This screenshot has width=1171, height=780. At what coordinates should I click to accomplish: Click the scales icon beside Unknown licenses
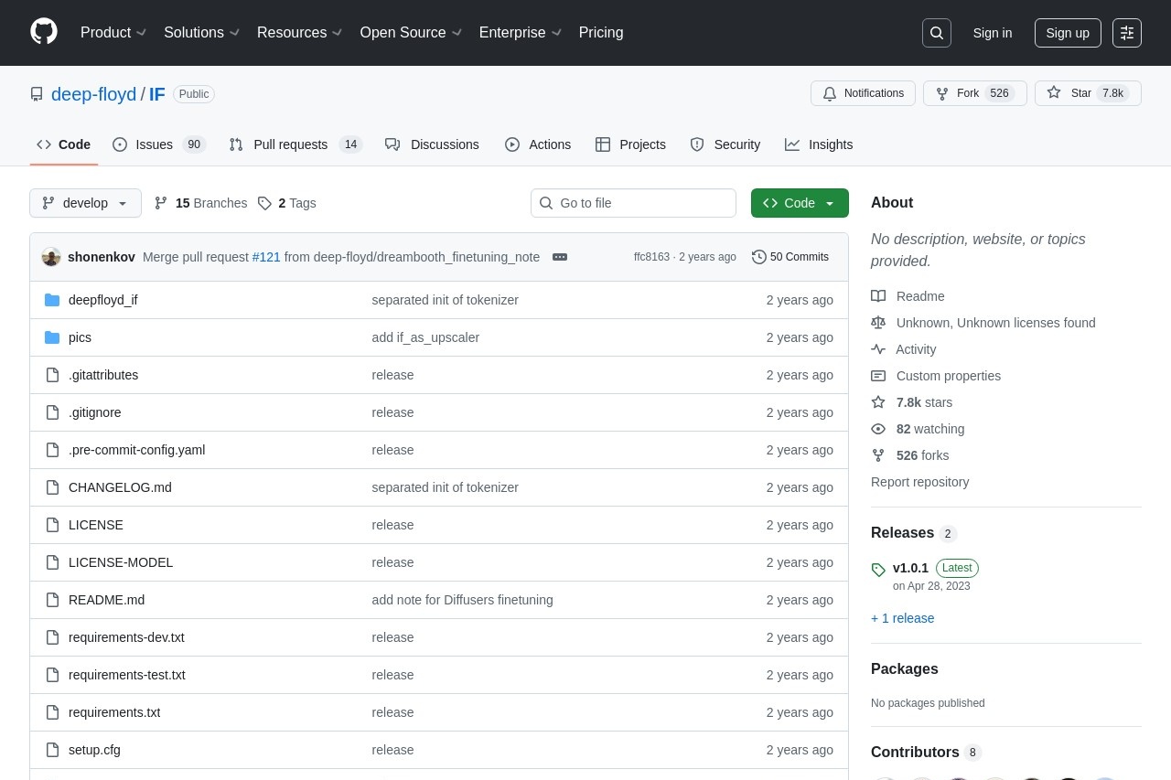pos(878,323)
